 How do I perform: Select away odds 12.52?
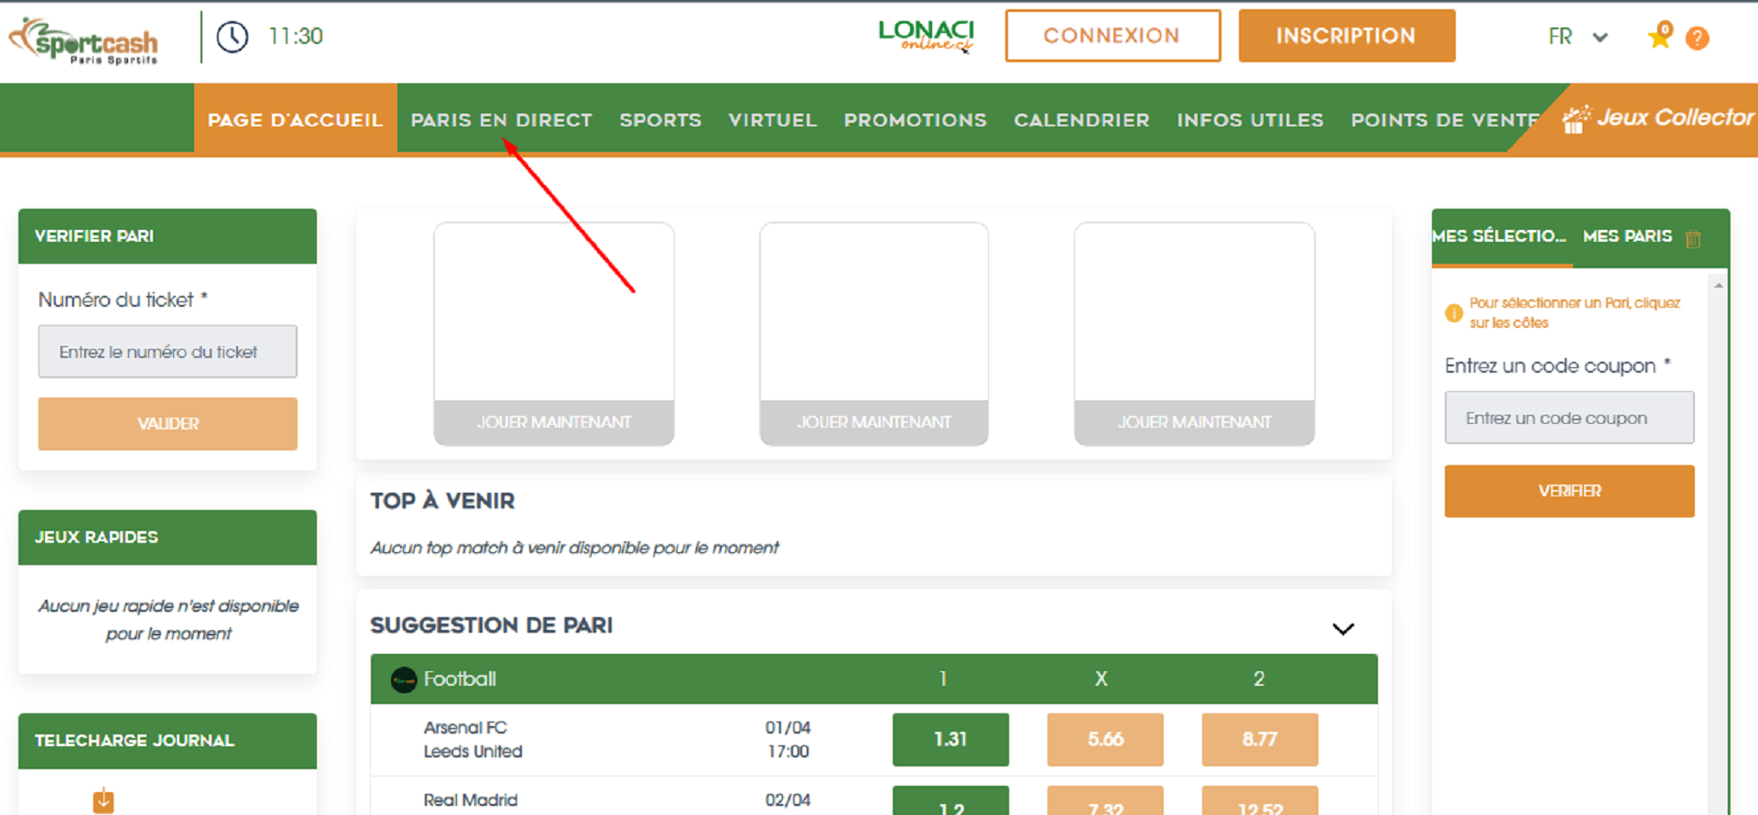pos(1259,800)
